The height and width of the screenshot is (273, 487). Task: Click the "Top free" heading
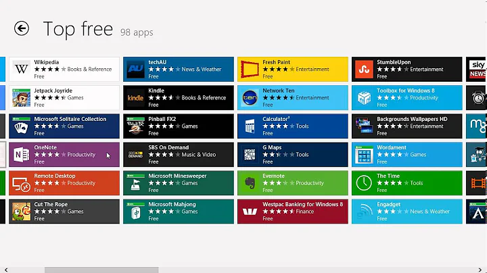78,29
